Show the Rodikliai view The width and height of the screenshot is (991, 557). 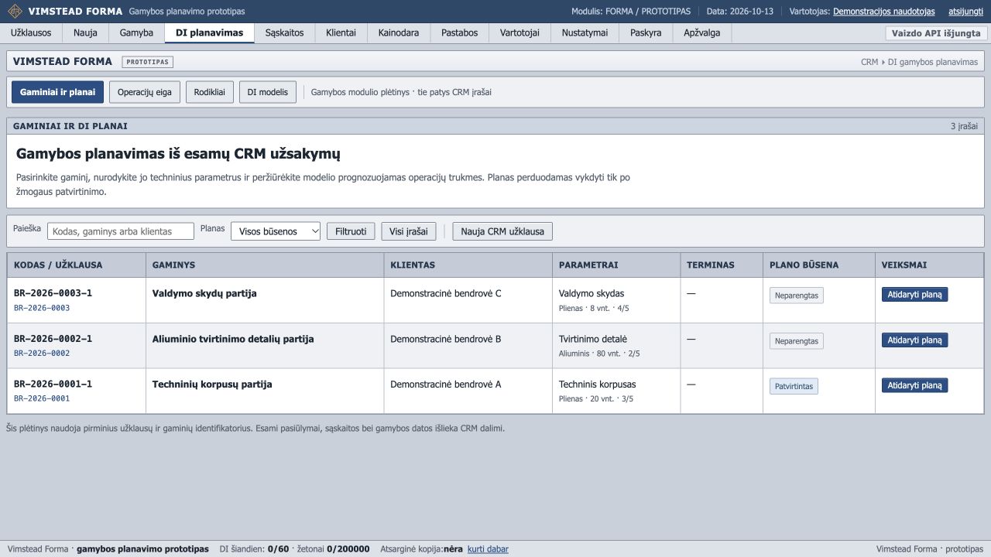[210, 92]
